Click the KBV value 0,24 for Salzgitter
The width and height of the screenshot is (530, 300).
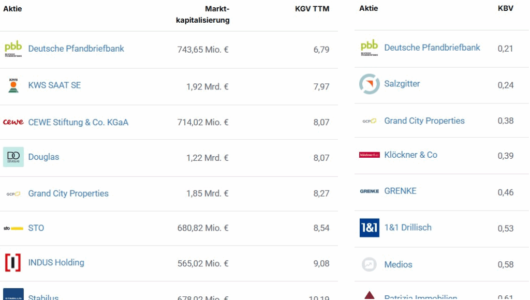(505, 85)
